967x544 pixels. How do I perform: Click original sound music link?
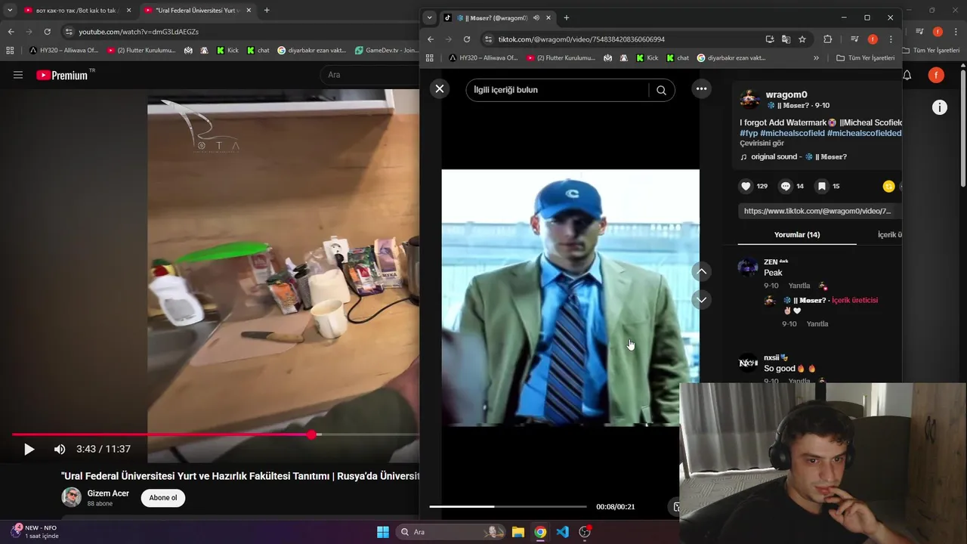[x=793, y=157]
